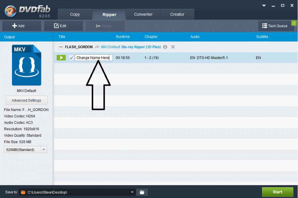This screenshot has height=198, width=298.
Task: Click the MKV.Default Blu-ray Ripper profile link
Action: pyautogui.click(x=131, y=47)
